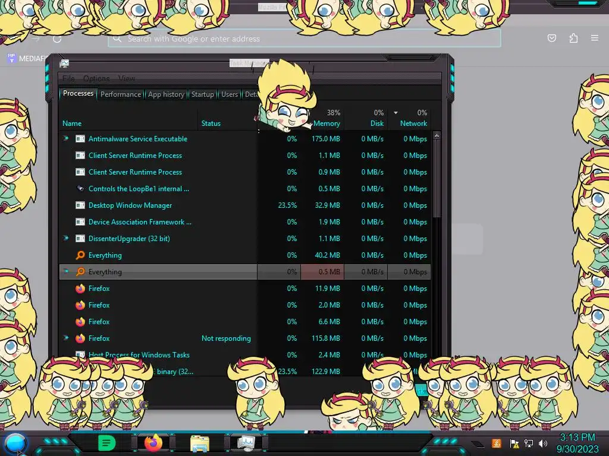This screenshot has width=609, height=456.
Task: Click the DissenterUpgrader (32 bit) process icon
Action: tap(80, 239)
